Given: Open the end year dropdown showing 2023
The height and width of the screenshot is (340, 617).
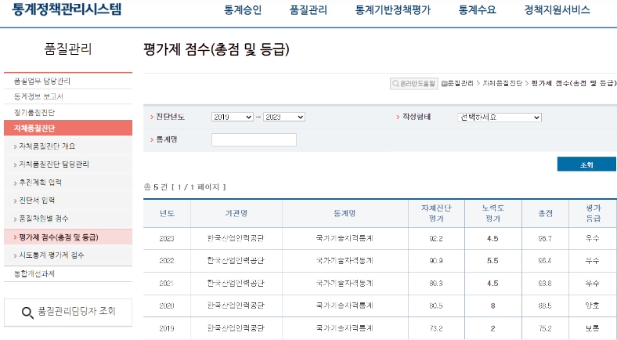Looking at the screenshot, I should coord(283,117).
